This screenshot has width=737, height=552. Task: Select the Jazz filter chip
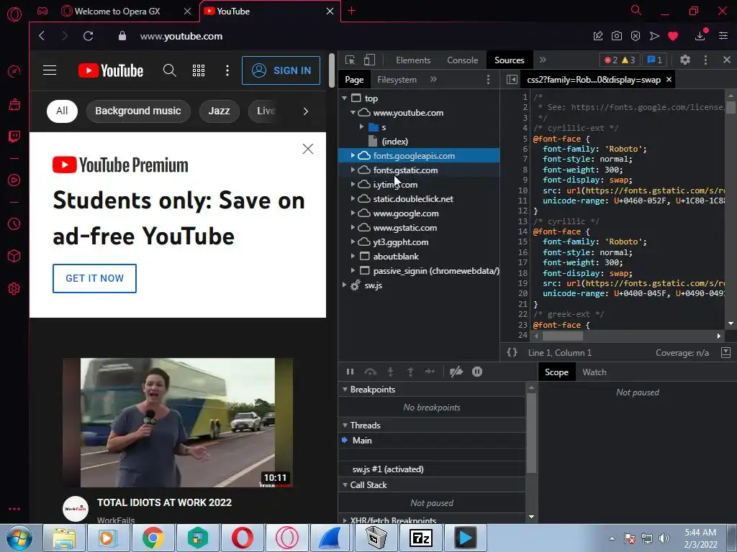click(219, 111)
